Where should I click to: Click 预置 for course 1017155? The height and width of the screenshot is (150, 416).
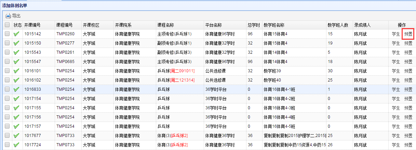[408, 108]
